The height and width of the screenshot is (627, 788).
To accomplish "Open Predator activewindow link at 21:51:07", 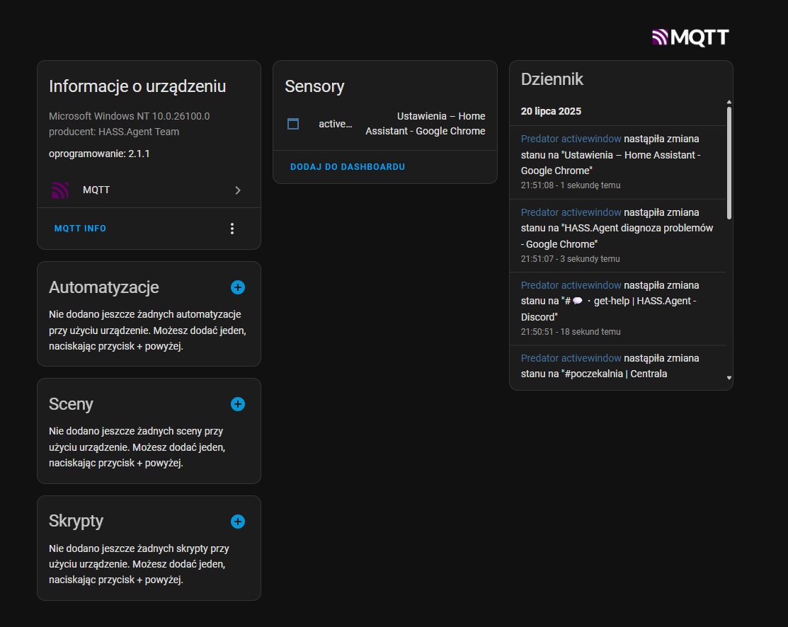I will pos(571,212).
